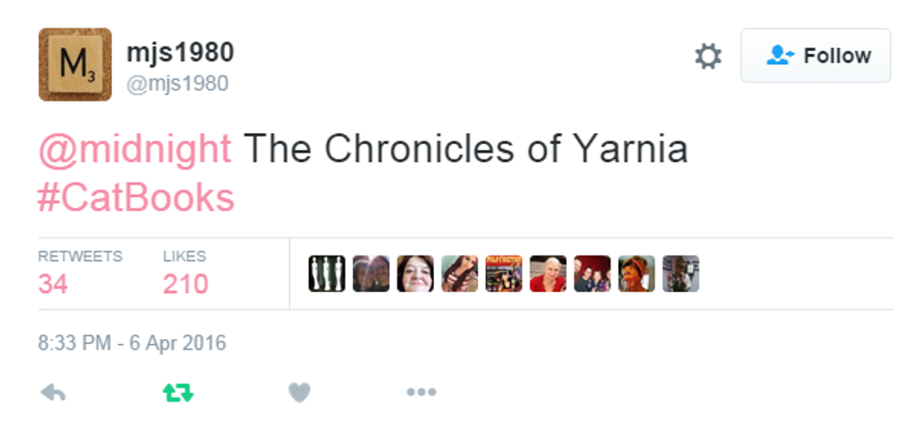Screen dimensions: 923x441
Task: Open the third liker avatar, smiling close-up face
Action: tap(415, 274)
